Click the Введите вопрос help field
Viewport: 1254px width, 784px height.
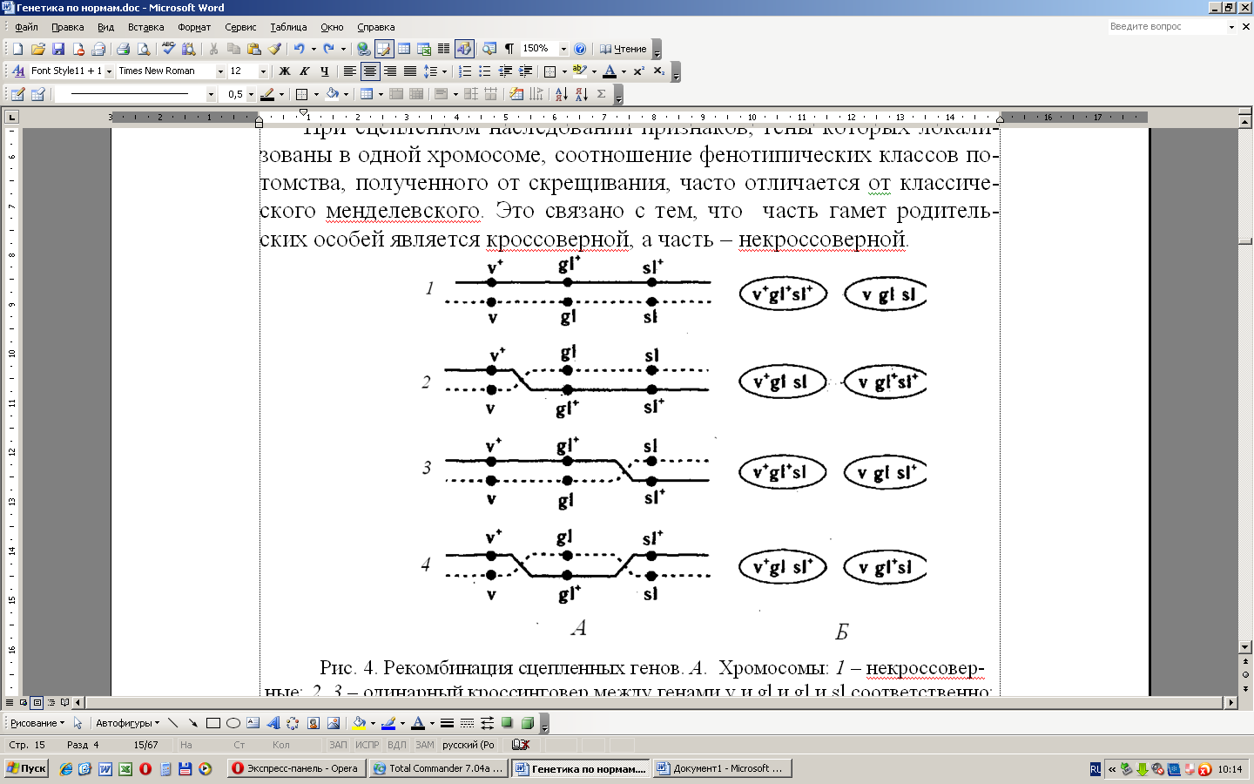(1167, 27)
